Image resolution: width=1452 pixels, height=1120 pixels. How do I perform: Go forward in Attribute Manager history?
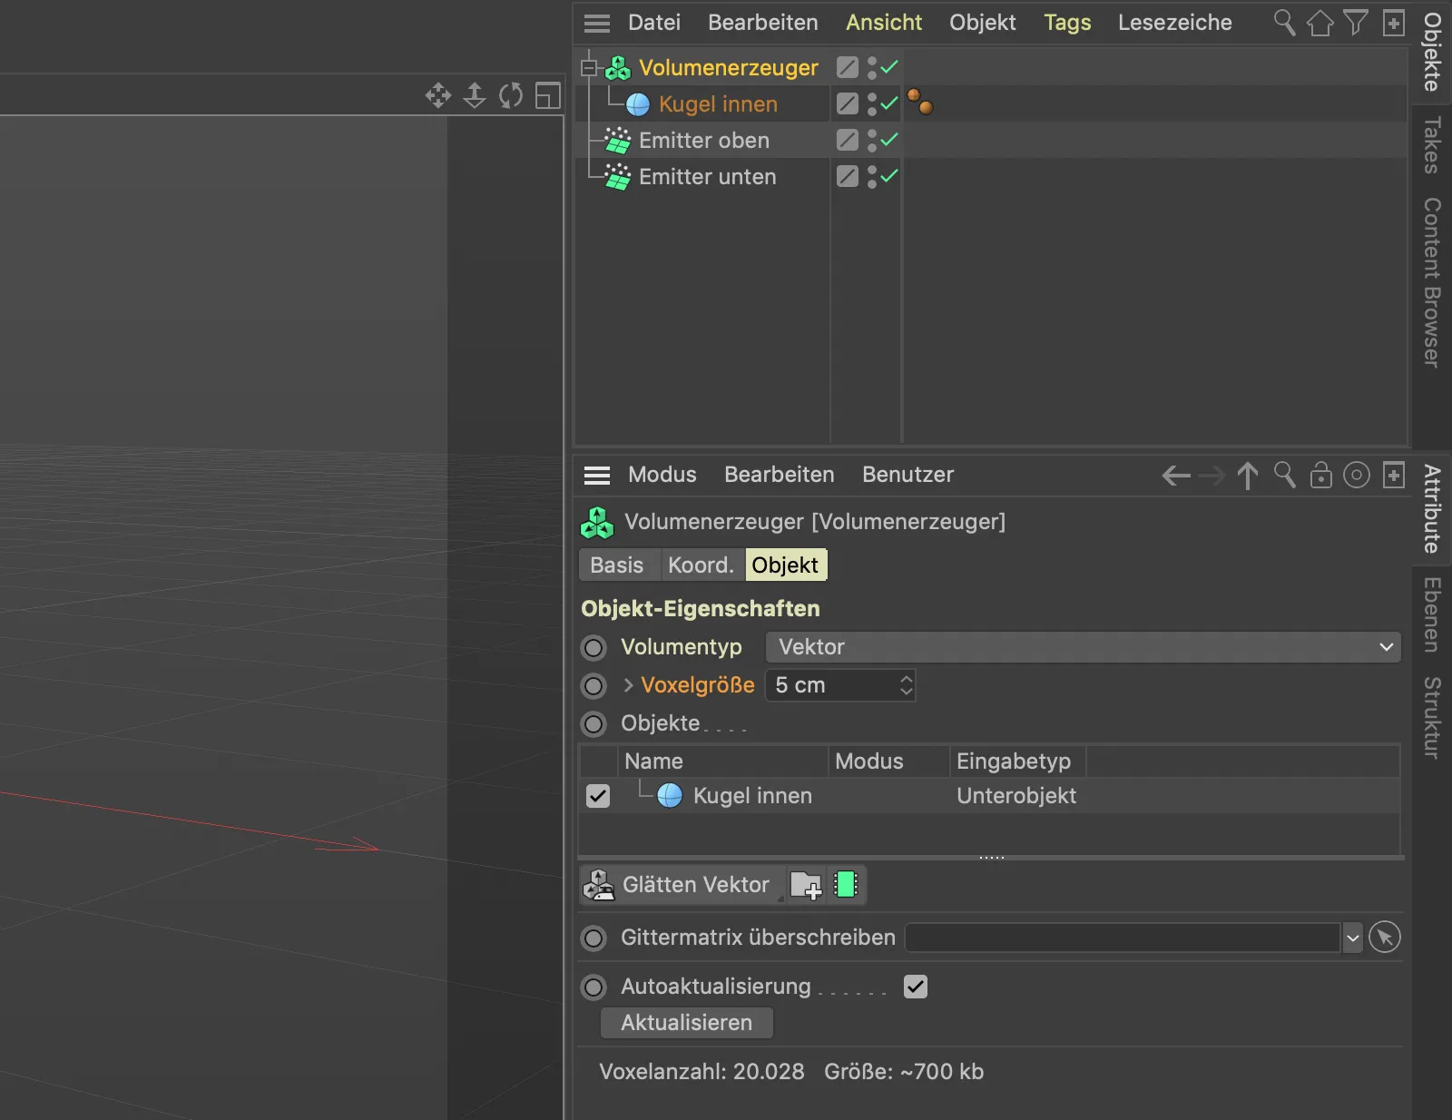(1212, 476)
